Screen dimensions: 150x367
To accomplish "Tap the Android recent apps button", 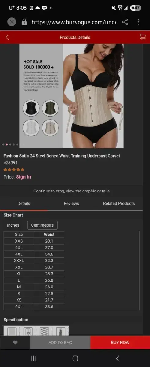I will [33, 358].
